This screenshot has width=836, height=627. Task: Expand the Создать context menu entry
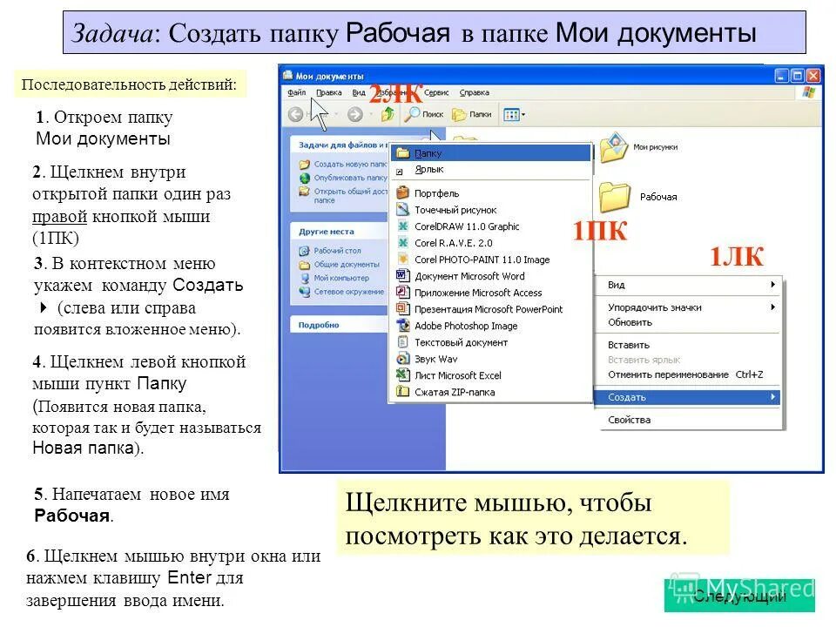(687, 397)
